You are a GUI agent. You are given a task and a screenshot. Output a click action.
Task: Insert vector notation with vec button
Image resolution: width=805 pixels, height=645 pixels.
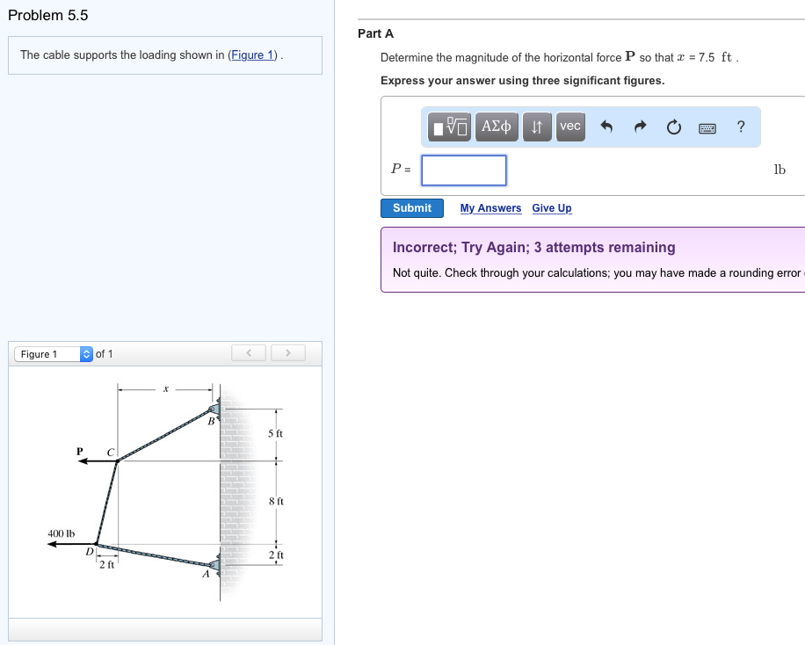tap(570, 127)
